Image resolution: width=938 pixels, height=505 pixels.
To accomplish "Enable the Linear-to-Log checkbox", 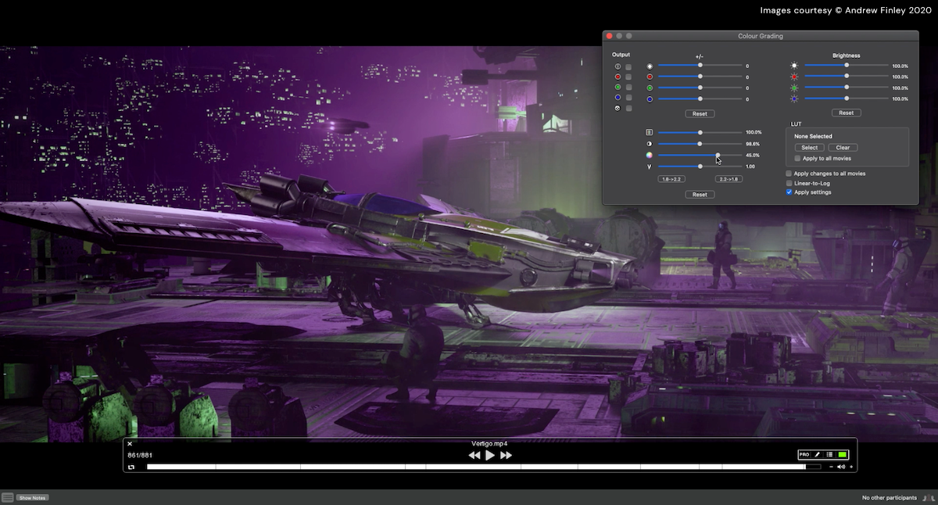I will 789,183.
